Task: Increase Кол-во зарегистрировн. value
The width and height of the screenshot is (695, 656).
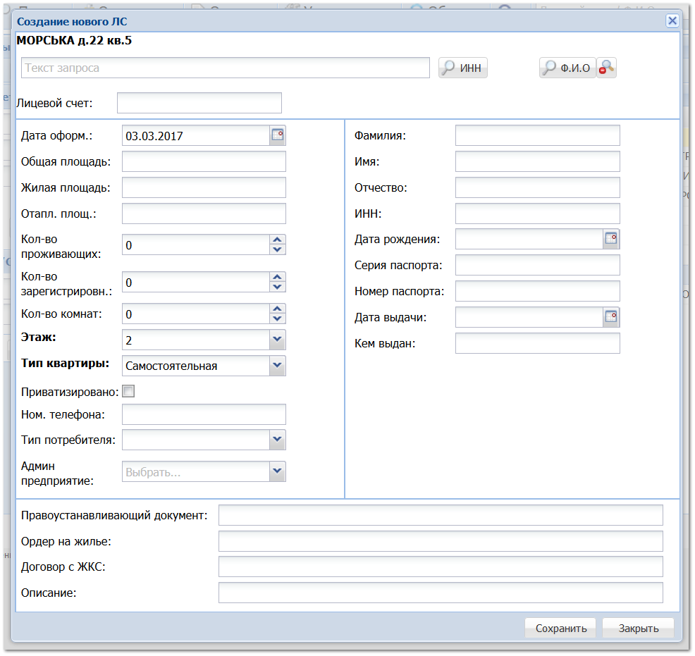Action: (x=278, y=277)
